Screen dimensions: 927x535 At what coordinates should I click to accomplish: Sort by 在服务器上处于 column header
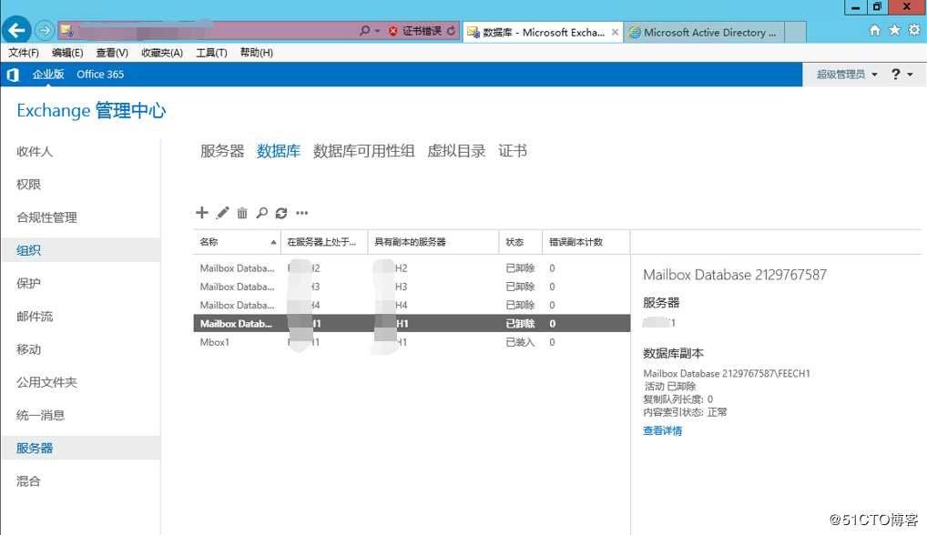[324, 242]
